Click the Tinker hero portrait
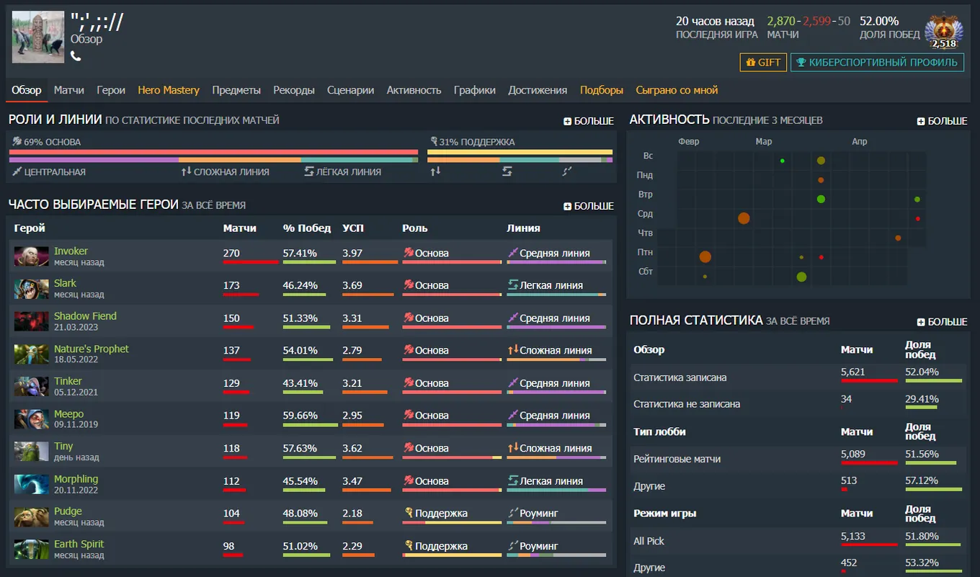This screenshot has width=980, height=577. [x=32, y=386]
